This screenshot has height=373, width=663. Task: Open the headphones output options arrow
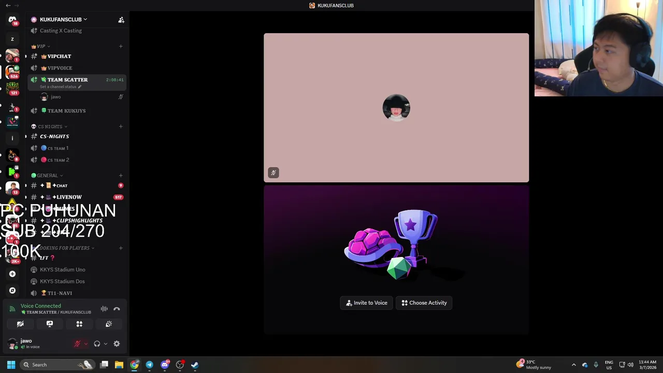click(106, 343)
